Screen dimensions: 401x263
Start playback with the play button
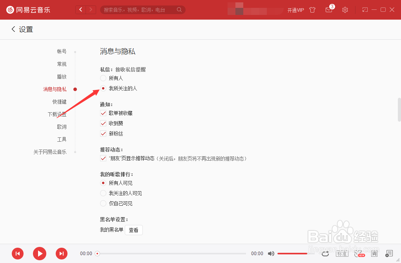40,254
